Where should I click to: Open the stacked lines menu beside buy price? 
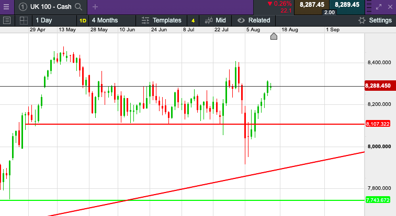pyautogui.click(x=369, y=7)
